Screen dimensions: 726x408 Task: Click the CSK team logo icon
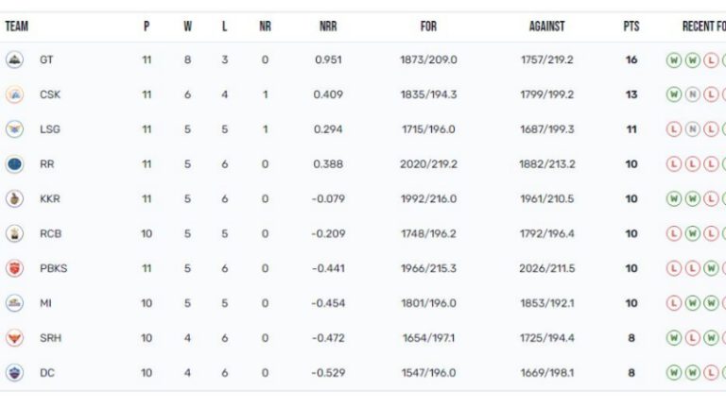(x=14, y=94)
